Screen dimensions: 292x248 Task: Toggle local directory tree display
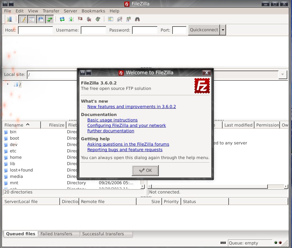coord(32,19)
